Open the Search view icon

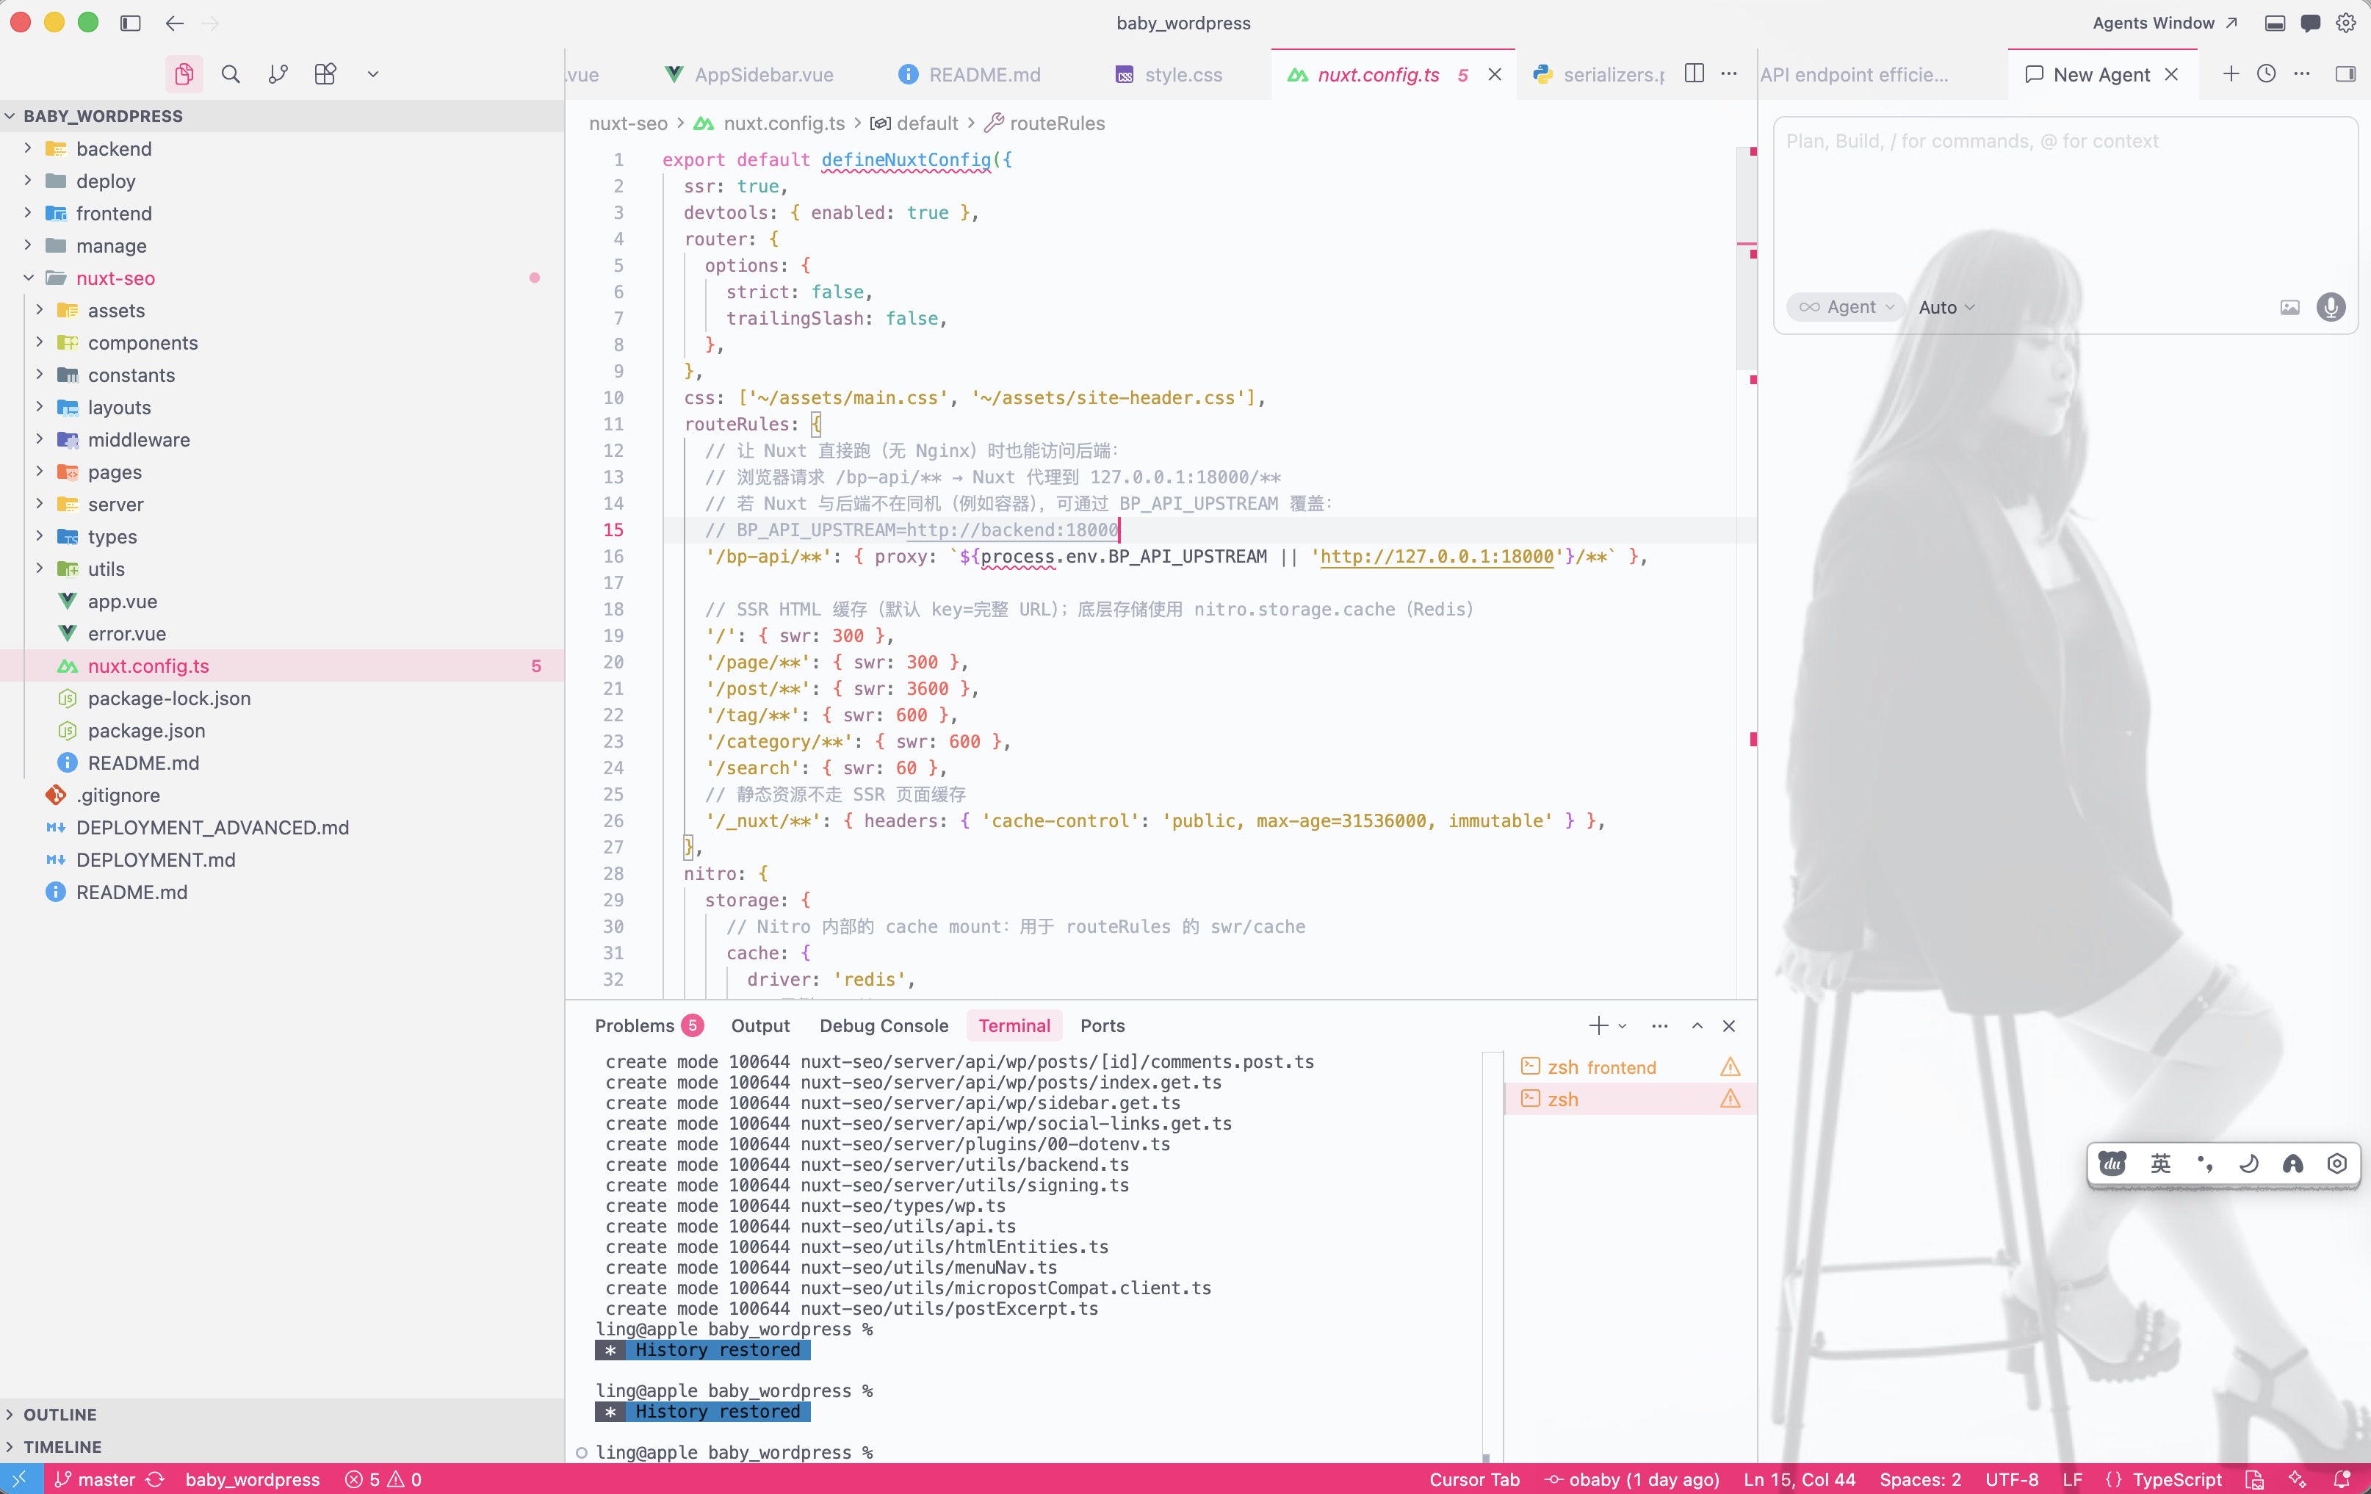click(231, 74)
